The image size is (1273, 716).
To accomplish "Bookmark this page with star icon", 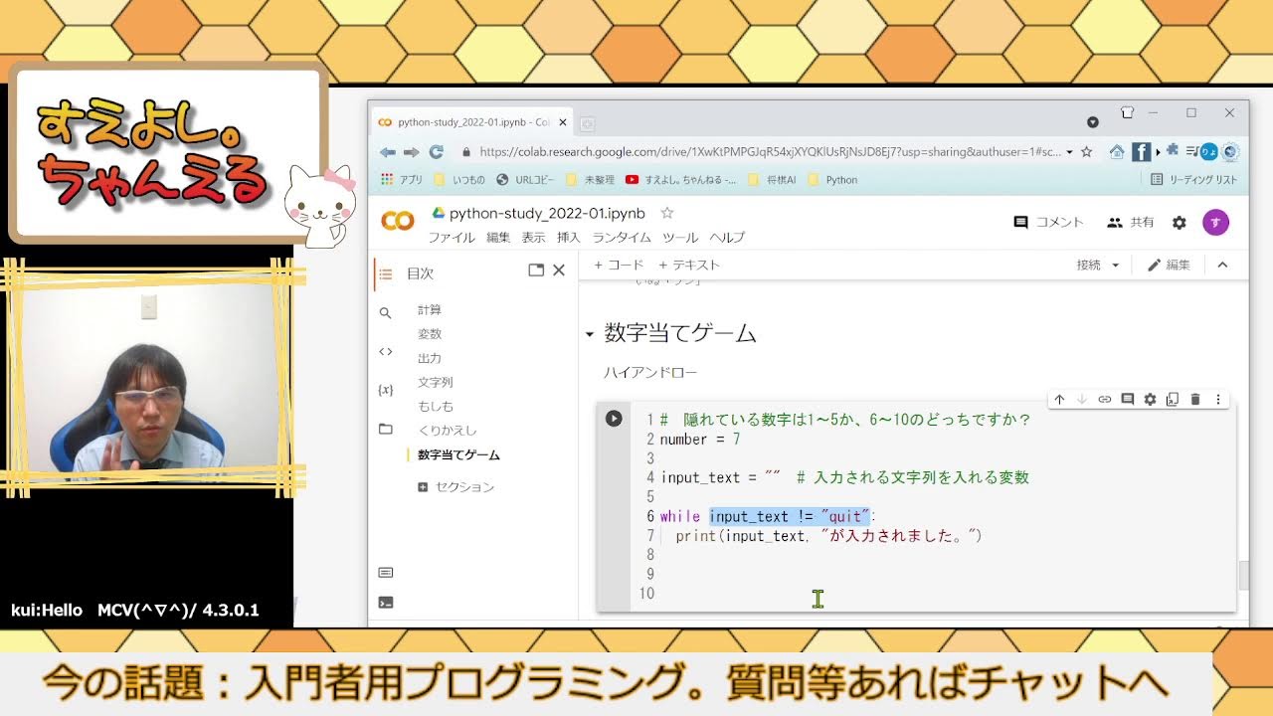I will pyautogui.click(x=1086, y=152).
